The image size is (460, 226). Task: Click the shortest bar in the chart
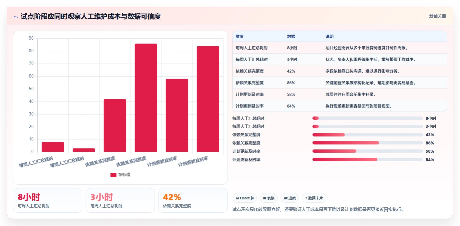[x=84, y=150]
